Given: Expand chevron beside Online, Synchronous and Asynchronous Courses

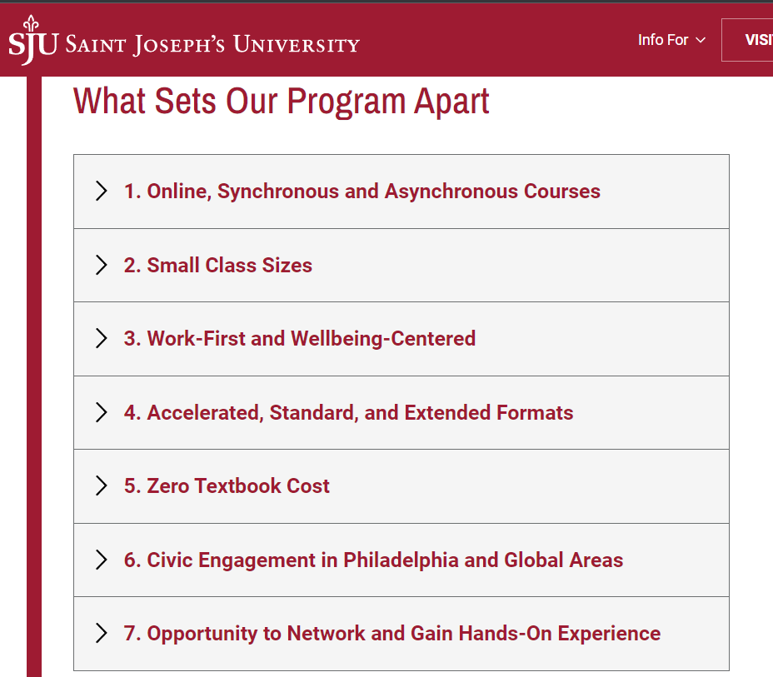Looking at the screenshot, I should coord(101,191).
